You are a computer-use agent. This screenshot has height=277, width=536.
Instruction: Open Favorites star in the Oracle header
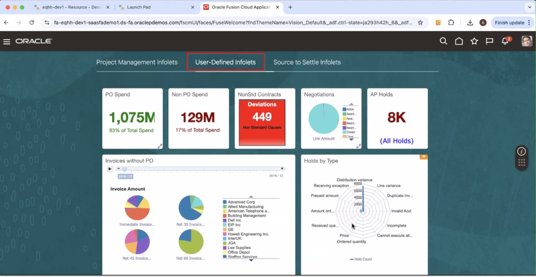click(x=474, y=42)
